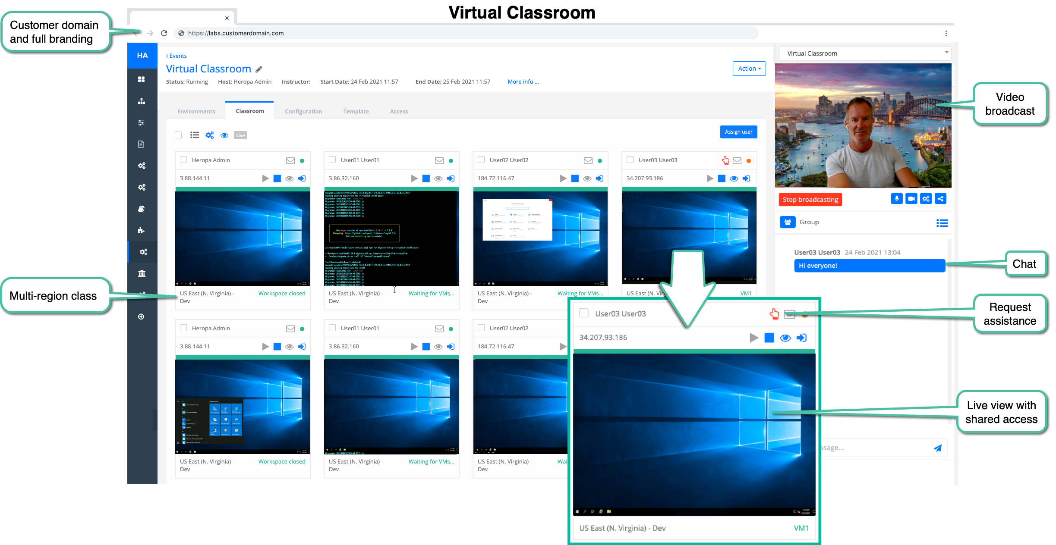Click the send message paper plane icon
Viewport: 1056px width, 545px height.
(x=937, y=448)
